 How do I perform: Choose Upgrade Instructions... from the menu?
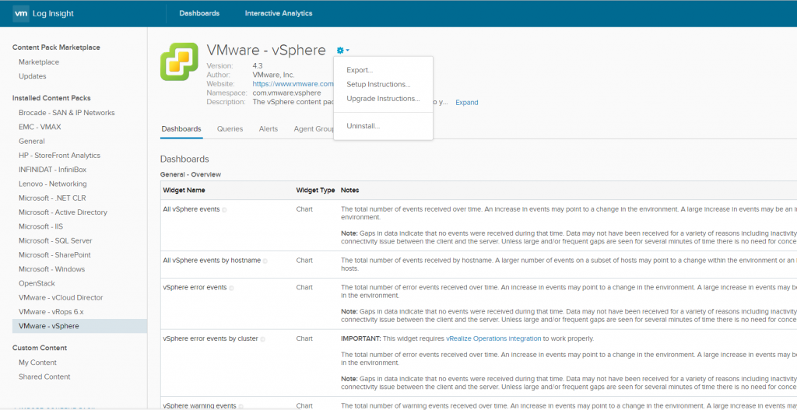tap(383, 99)
